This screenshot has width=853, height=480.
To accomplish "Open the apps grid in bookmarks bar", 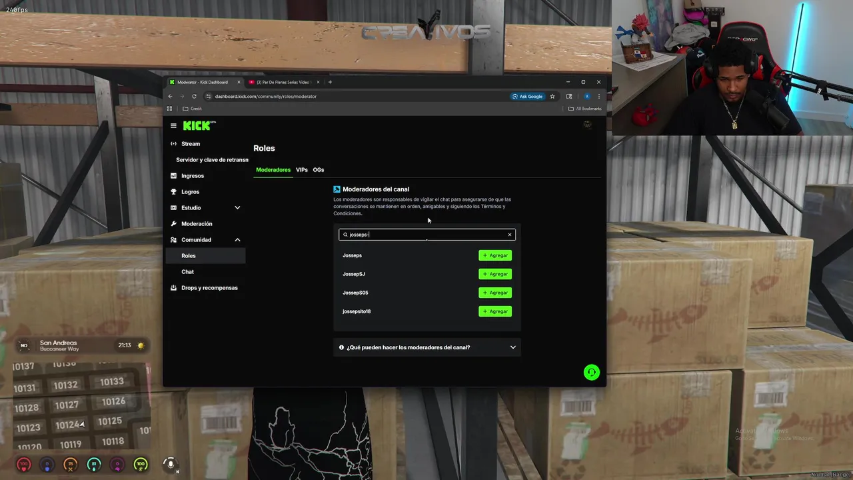I will [170, 109].
